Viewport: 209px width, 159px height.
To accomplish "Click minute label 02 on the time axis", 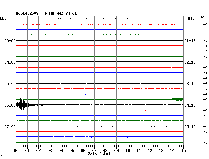I will click(x=38, y=151).
